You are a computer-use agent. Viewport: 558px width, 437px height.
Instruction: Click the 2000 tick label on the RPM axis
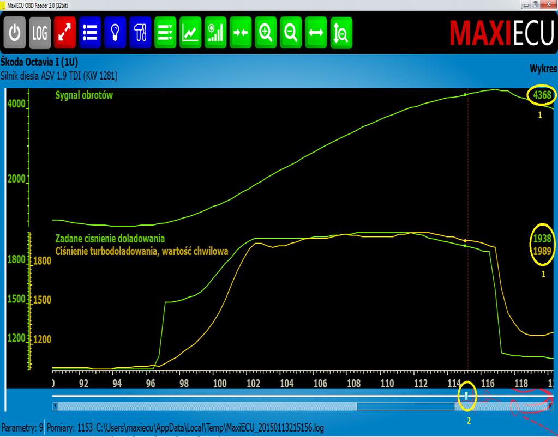[x=16, y=179]
